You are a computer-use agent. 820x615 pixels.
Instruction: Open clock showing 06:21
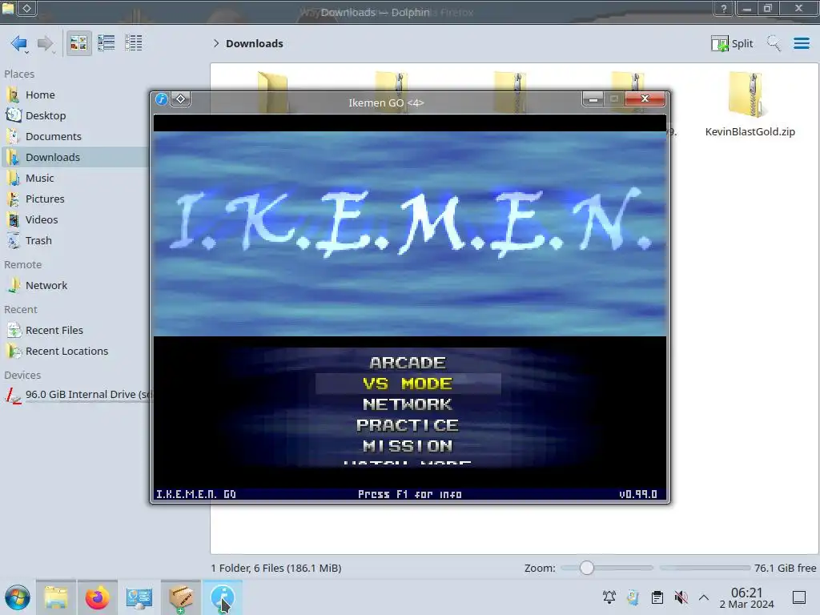(x=747, y=597)
